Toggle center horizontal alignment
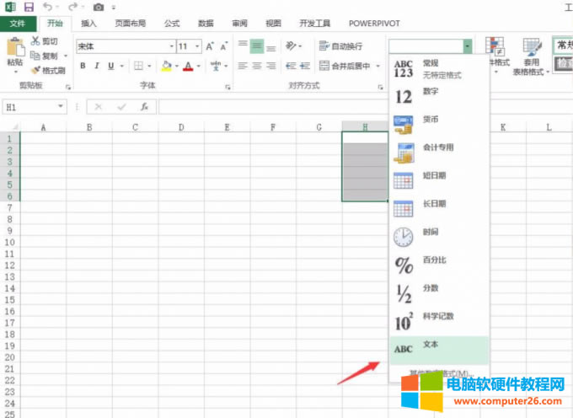The height and width of the screenshot is (418, 573). pyautogui.click(x=257, y=66)
